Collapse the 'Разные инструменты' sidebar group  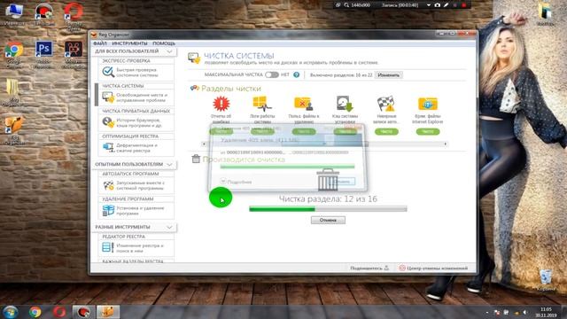click(169, 227)
